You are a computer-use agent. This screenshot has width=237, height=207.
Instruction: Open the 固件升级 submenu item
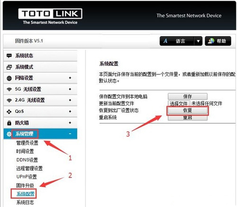pos(25,185)
